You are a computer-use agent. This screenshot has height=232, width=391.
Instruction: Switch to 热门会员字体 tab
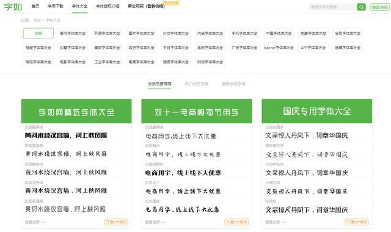coord(197,84)
